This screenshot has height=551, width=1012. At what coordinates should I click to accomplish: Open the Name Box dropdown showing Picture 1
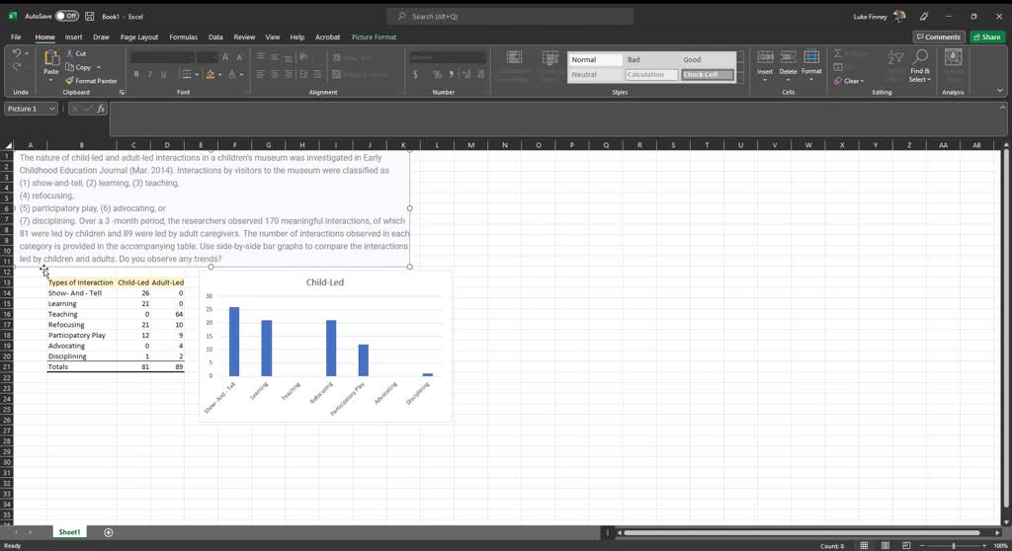(51, 109)
